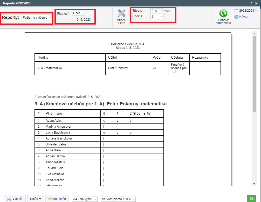Click student name Anna Malíčká
Viewport: 261px width, 202px height.
(55, 180)
